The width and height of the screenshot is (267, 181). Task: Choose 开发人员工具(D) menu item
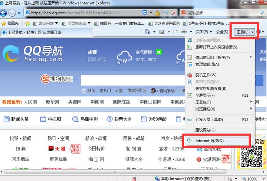click(x=220, y=119)
